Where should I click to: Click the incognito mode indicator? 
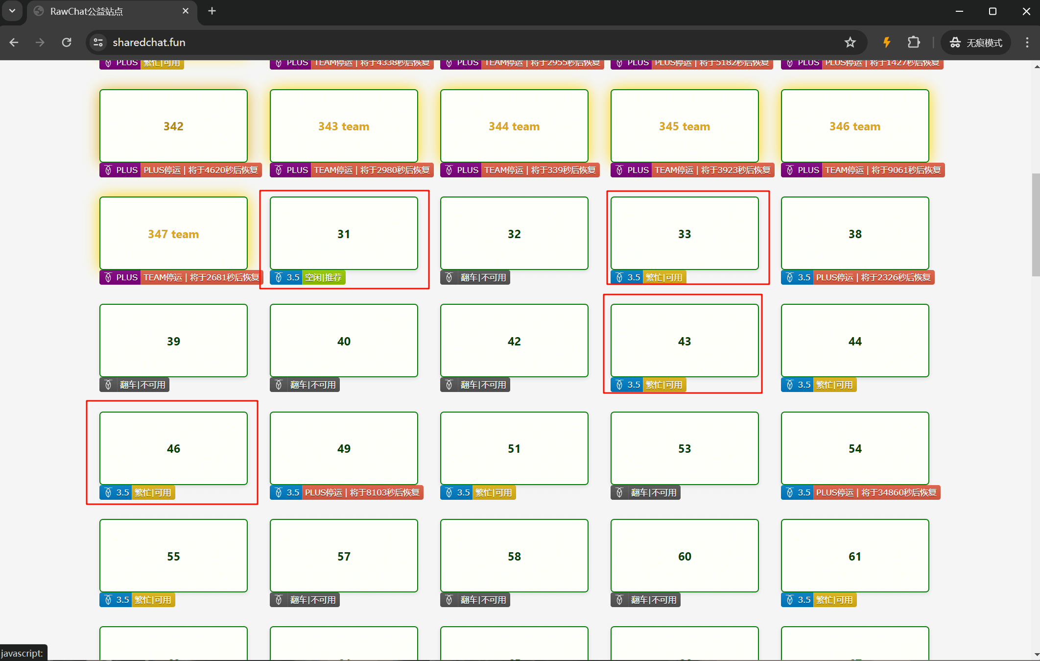coord(976,42)
